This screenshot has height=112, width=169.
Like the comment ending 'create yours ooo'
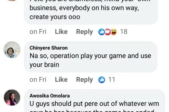(61, 32)
